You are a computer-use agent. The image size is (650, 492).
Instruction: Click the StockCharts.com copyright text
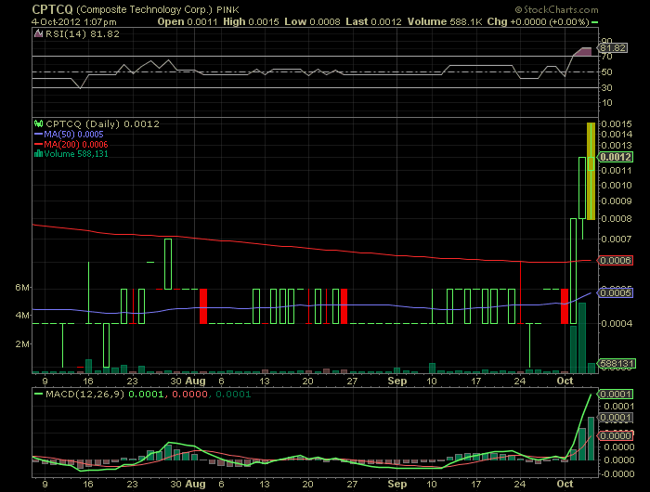pyautogui.click(x=557, y=9)
